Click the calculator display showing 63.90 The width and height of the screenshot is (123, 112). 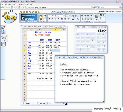(x=91, y=31)
